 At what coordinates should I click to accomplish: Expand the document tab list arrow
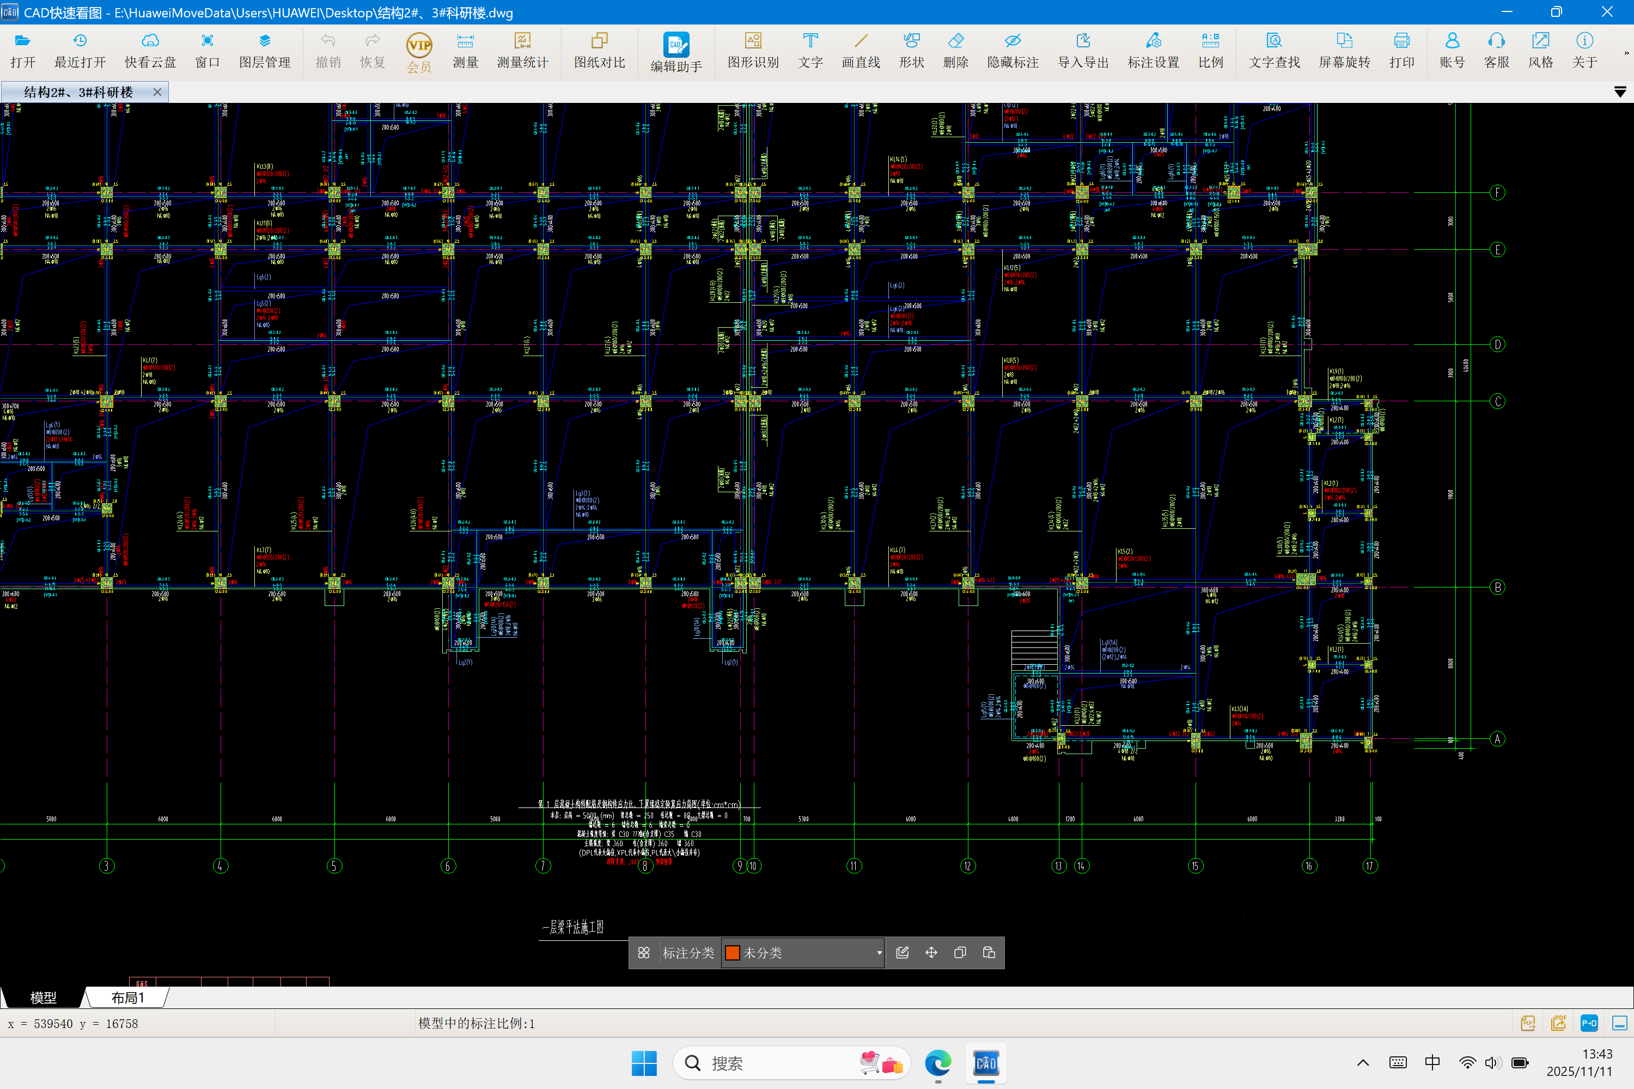click(1619, 93)
